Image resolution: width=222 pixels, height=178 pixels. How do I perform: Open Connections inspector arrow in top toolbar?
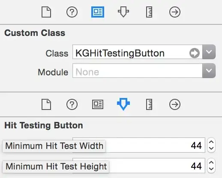click(175, 12)
